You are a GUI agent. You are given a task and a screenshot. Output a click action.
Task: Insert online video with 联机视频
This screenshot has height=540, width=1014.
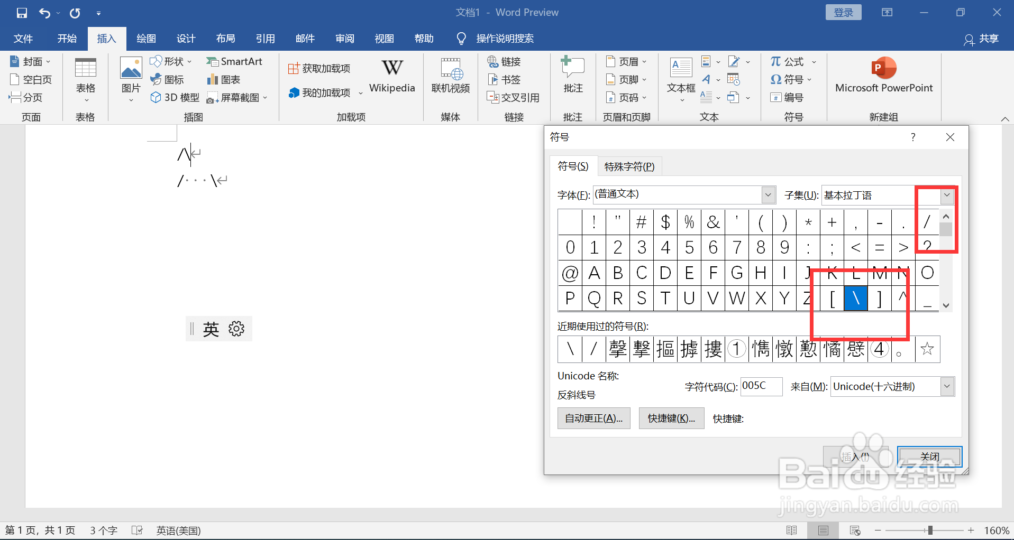point(450,77)
